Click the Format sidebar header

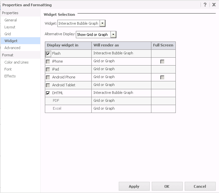pyautogui.click(x=20, y=55)
